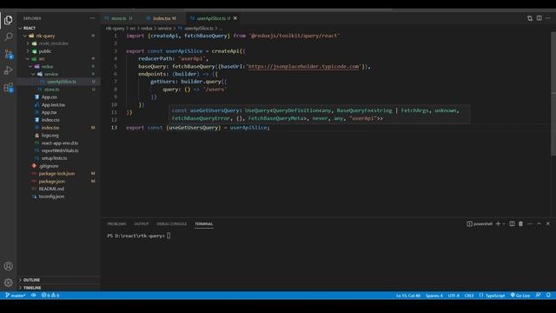Open errors and warnings count in status bar
Screen dimensions: 556x313
coord(50,296)
